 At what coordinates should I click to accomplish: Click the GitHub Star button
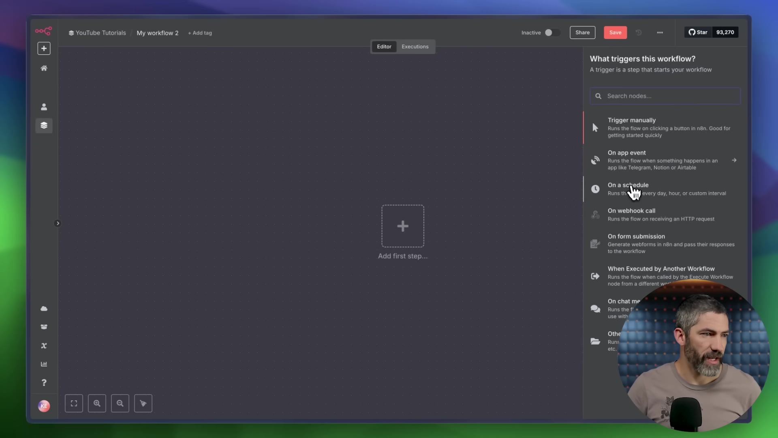tap(698, 32)
